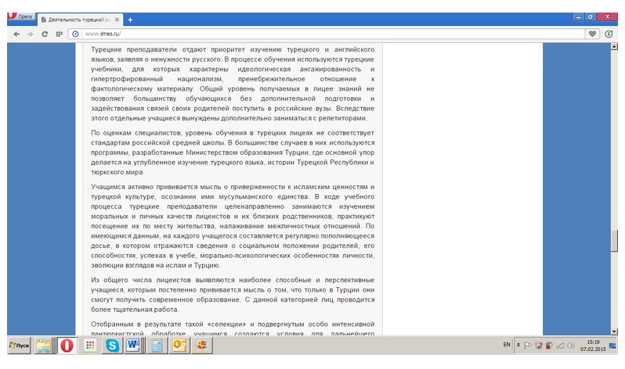Viewport: 625px width, 369px height.
Task: Open a new tab with plus button
Action: 130,20
